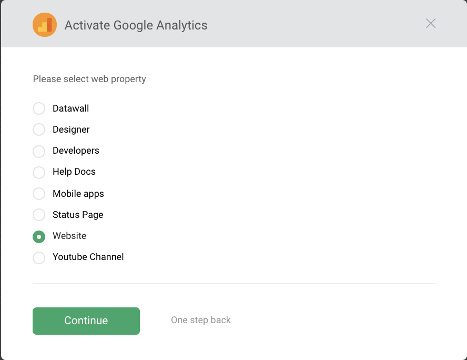The width and height of the screenshot is (467, 360).
Task: Click the 'Status Page' label text
Action: click(x=78, y=215)
